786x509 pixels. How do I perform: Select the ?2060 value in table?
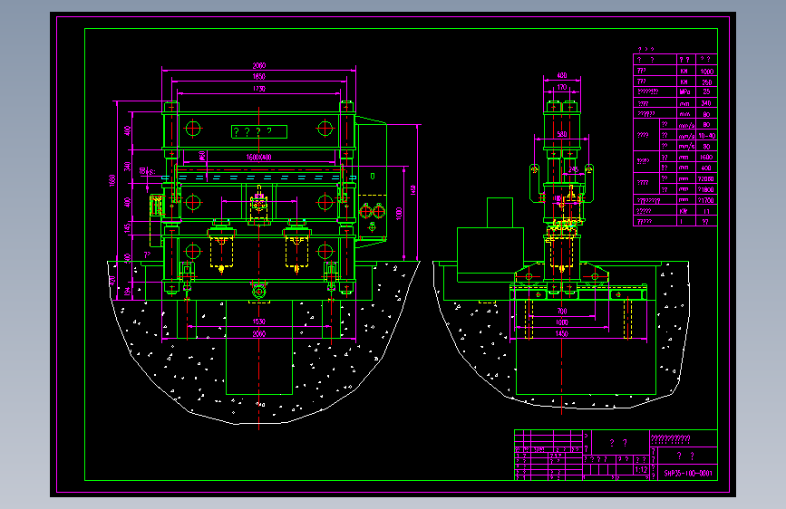[x=706, y=178]
